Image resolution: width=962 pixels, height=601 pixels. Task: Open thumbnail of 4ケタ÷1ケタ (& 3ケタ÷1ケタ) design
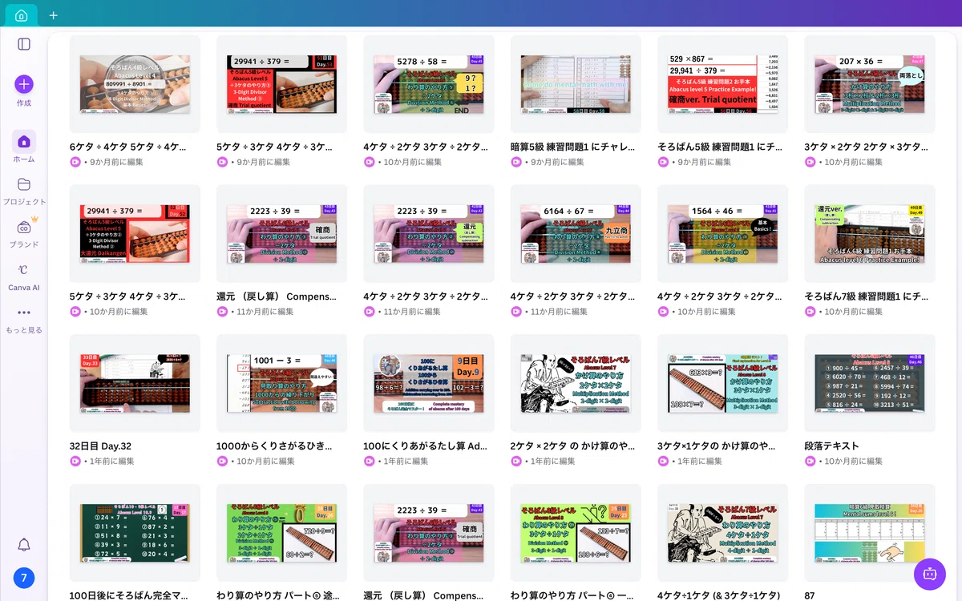pyautogui.click(x=723, y=533)
